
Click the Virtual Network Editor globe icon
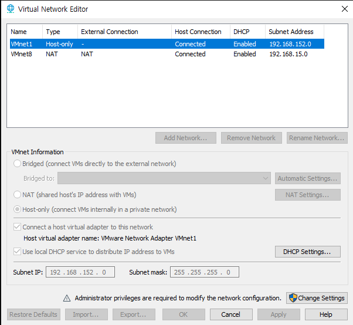[x=11, y=9]
